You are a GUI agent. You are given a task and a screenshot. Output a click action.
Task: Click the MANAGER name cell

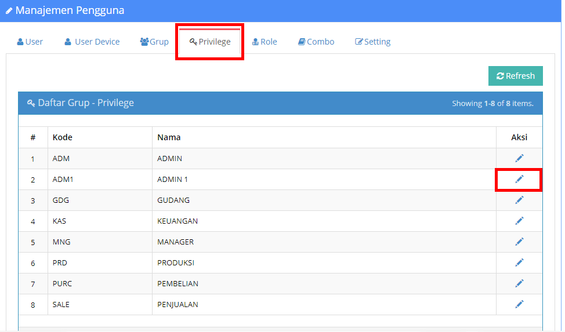(324, 242)
